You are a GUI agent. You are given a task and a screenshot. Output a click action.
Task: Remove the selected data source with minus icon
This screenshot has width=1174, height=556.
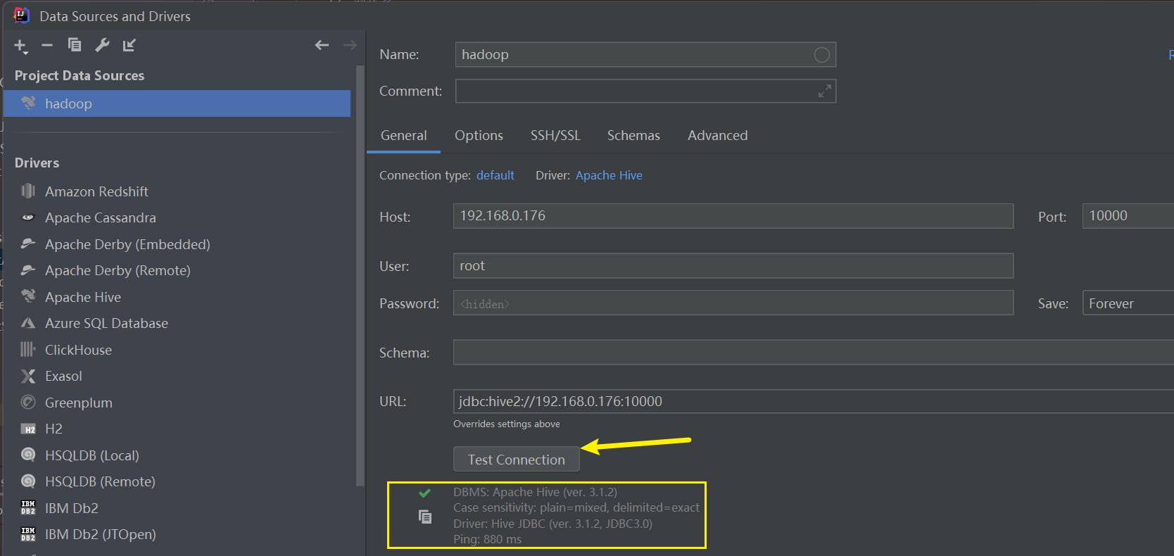47,45
